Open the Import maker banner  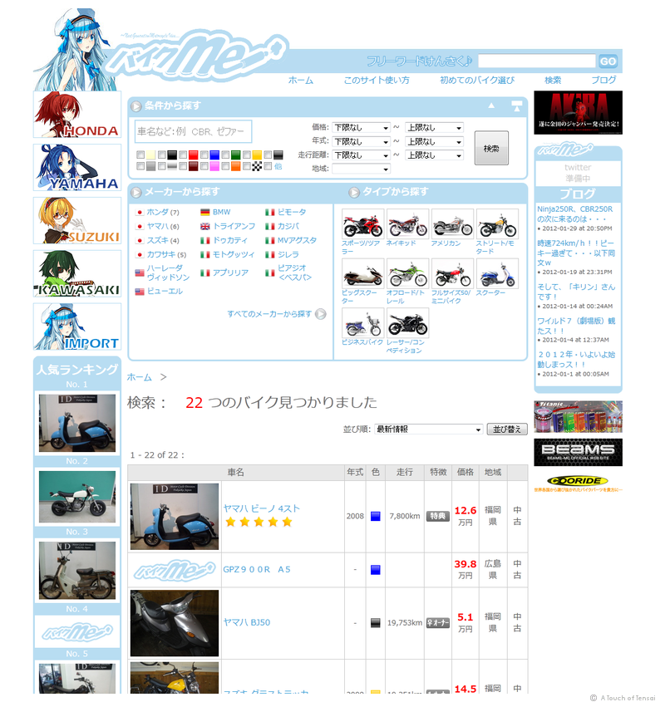tap(77, 326)
